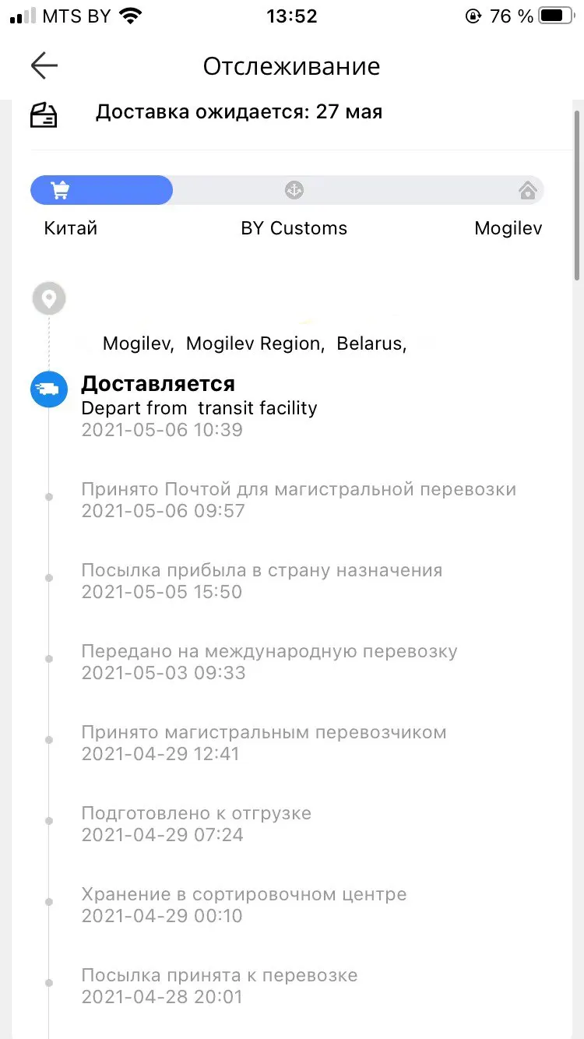
Task: Select Принято Почтой для магистральной перевозки entry
Action: (x=298, y=490)
